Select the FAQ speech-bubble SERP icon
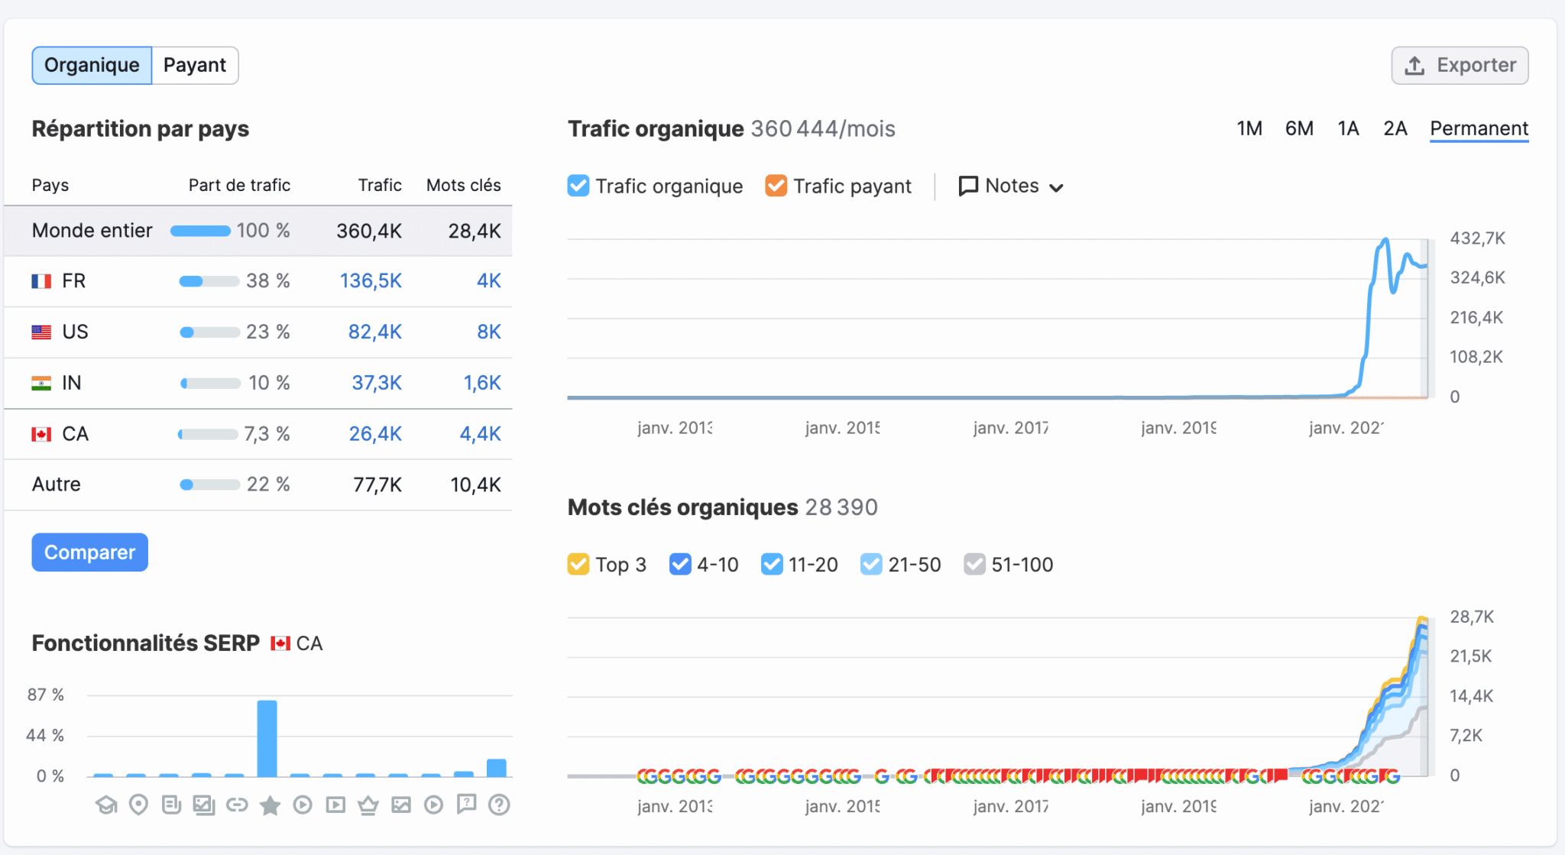Image resolution: width=1565 pixels, height=855 pixels. 467,804
